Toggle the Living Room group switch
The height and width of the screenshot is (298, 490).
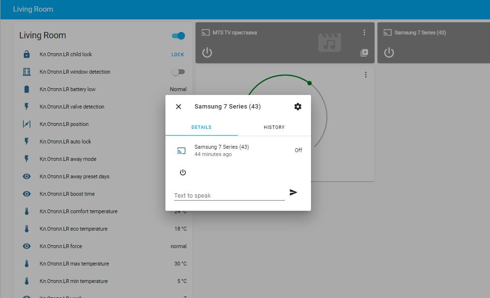point(179,36)
